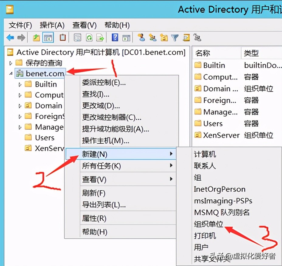
Task: Expand the Comput node in tree
Action: coord(20,95)
